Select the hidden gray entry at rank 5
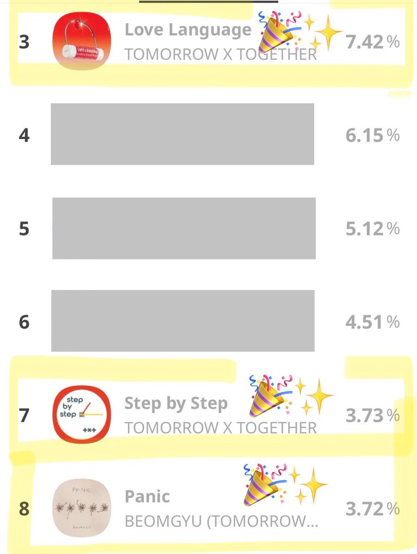The image size is (417, 554). [x=184, y=228]
